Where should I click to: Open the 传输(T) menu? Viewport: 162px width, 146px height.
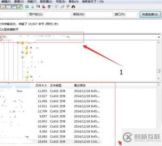pos(32,2)
